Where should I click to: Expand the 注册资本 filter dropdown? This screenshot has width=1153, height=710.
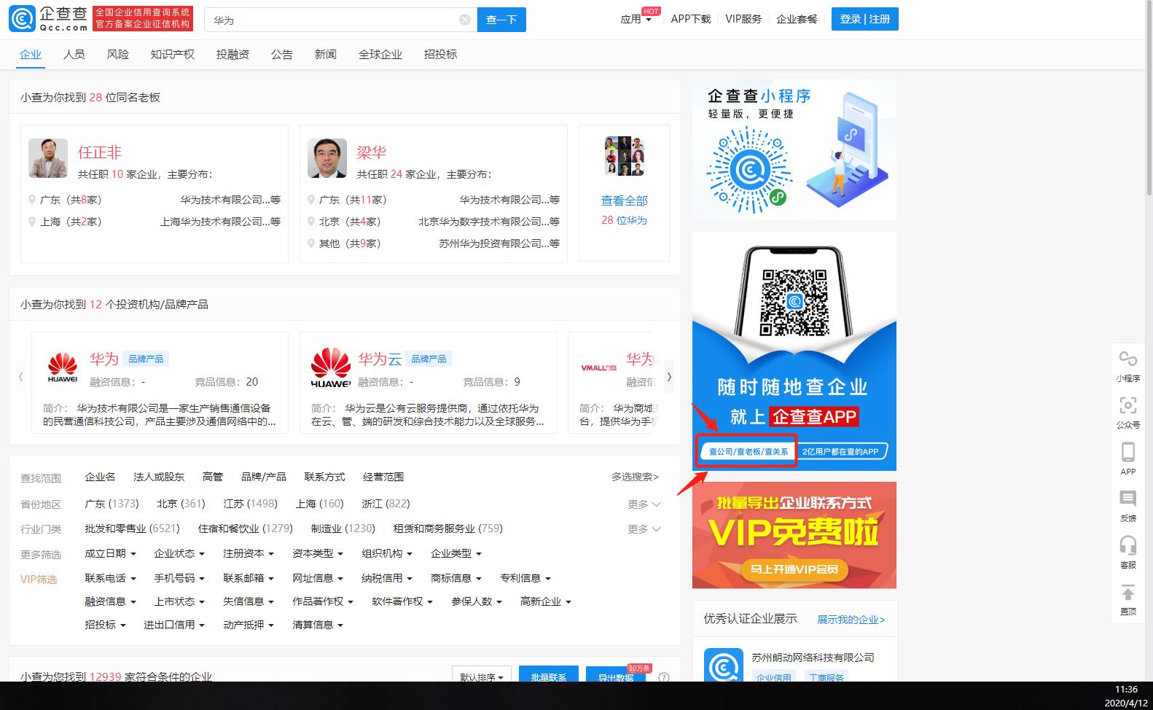(249, 553)
